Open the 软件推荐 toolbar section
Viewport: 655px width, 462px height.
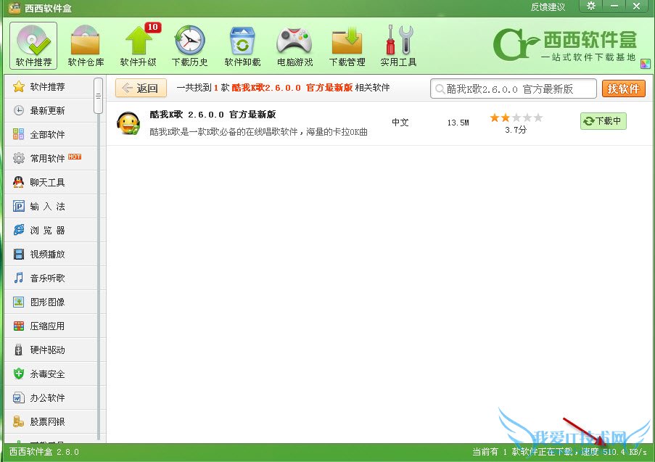(x=33, y=46)
